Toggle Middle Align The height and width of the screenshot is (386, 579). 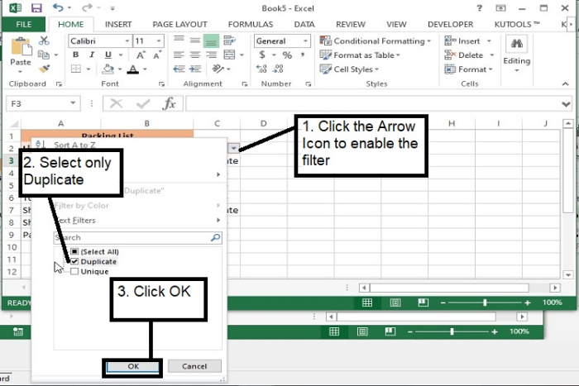click(x=195, y=41)
